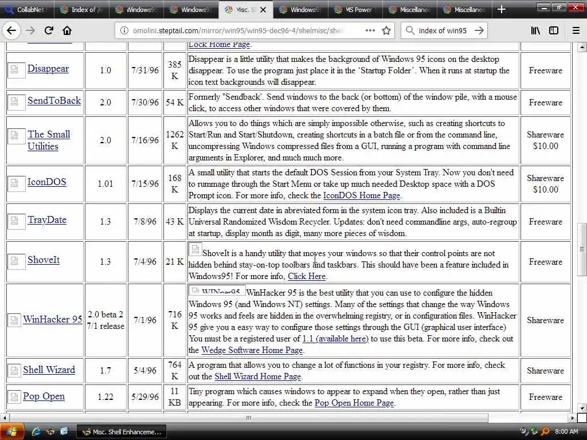Switch to the first Miscellaneous tab

click(410, 10)
